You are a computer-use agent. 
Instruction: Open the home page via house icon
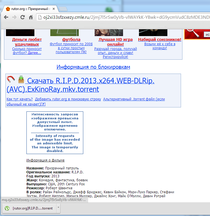coord(31,17)
